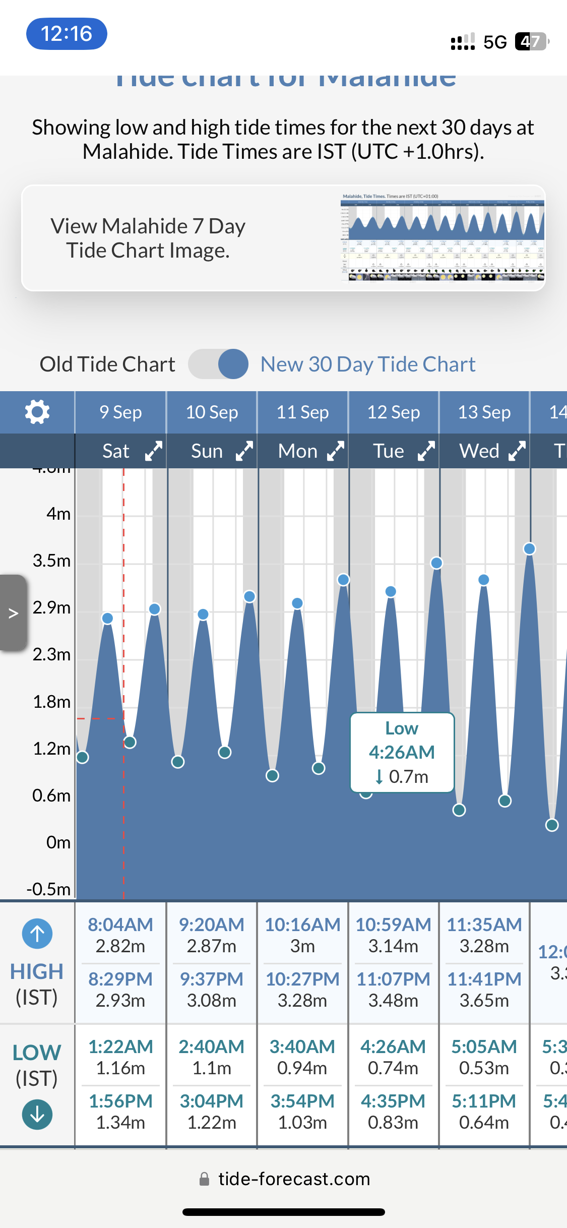Select the 12 Sep date header
The height and width of the screenshot is (1228, 567).
tap(393, 412)
